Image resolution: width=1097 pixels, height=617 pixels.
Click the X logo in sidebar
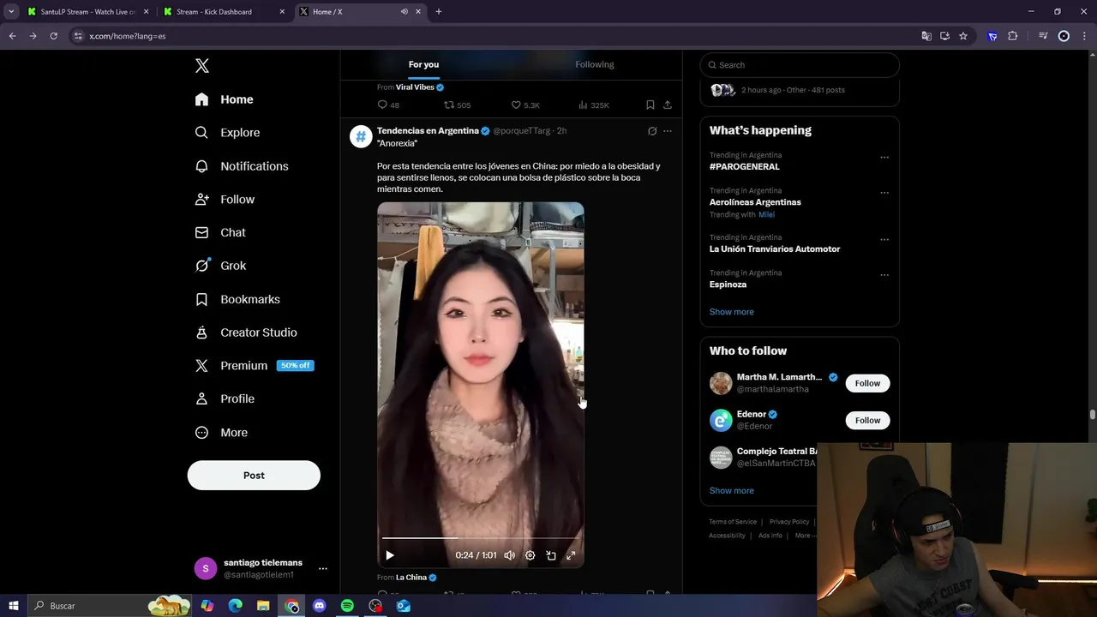tap(201, 66)
